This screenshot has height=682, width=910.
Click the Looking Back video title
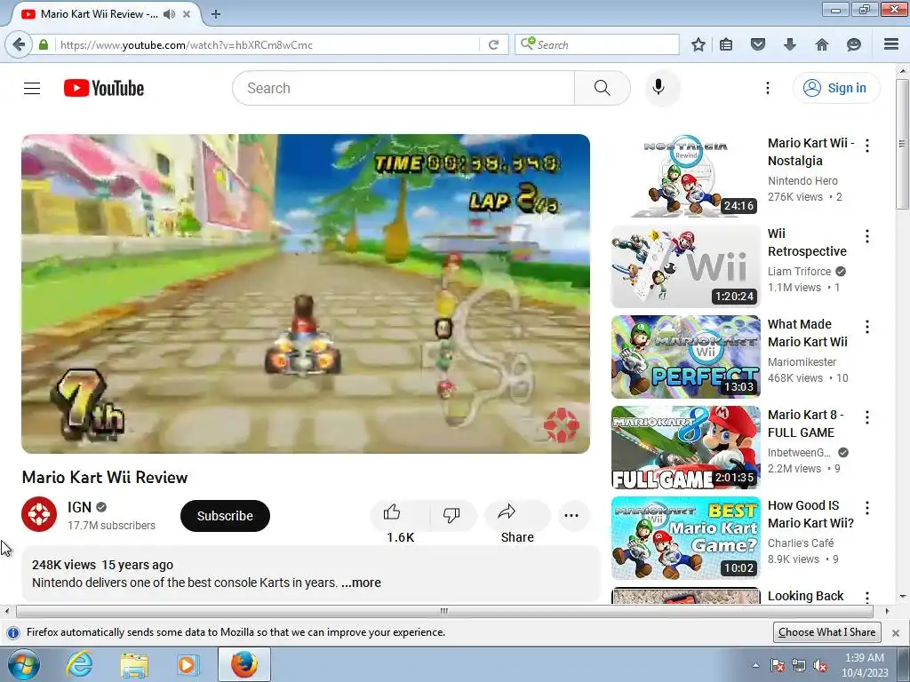pyautogui.click(x=805, y=596)
